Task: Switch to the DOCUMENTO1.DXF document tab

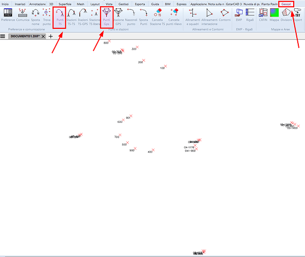Action: (x=25, y=36)
